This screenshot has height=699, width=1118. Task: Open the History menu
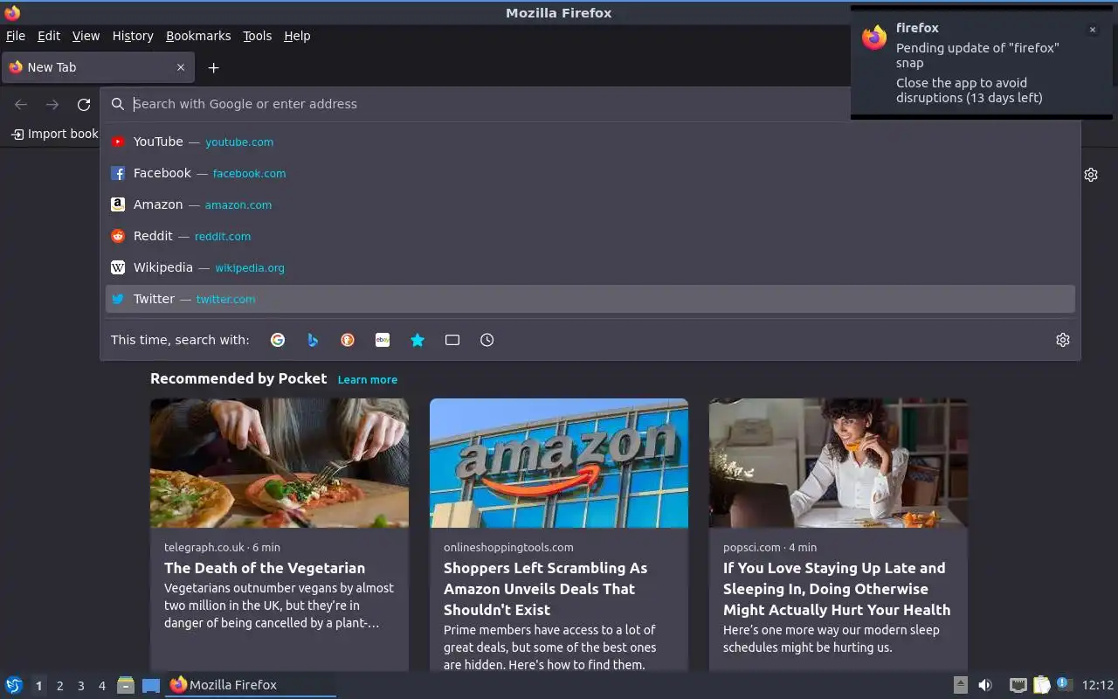(x=133, y=36)
